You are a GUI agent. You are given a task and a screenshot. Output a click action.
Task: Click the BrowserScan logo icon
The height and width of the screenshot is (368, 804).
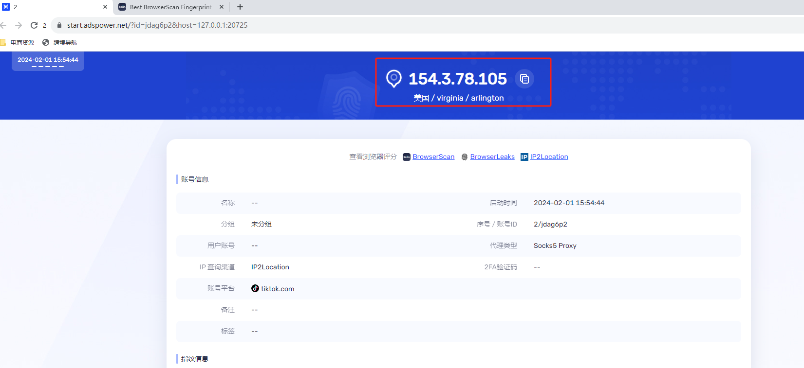click(x=407, y=157)
